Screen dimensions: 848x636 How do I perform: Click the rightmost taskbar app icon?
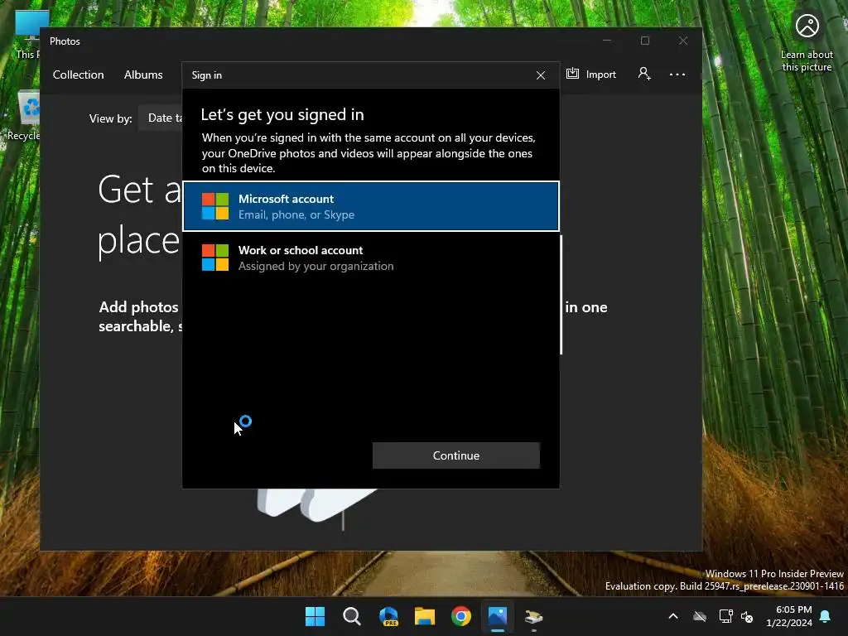tap(534, 616)
